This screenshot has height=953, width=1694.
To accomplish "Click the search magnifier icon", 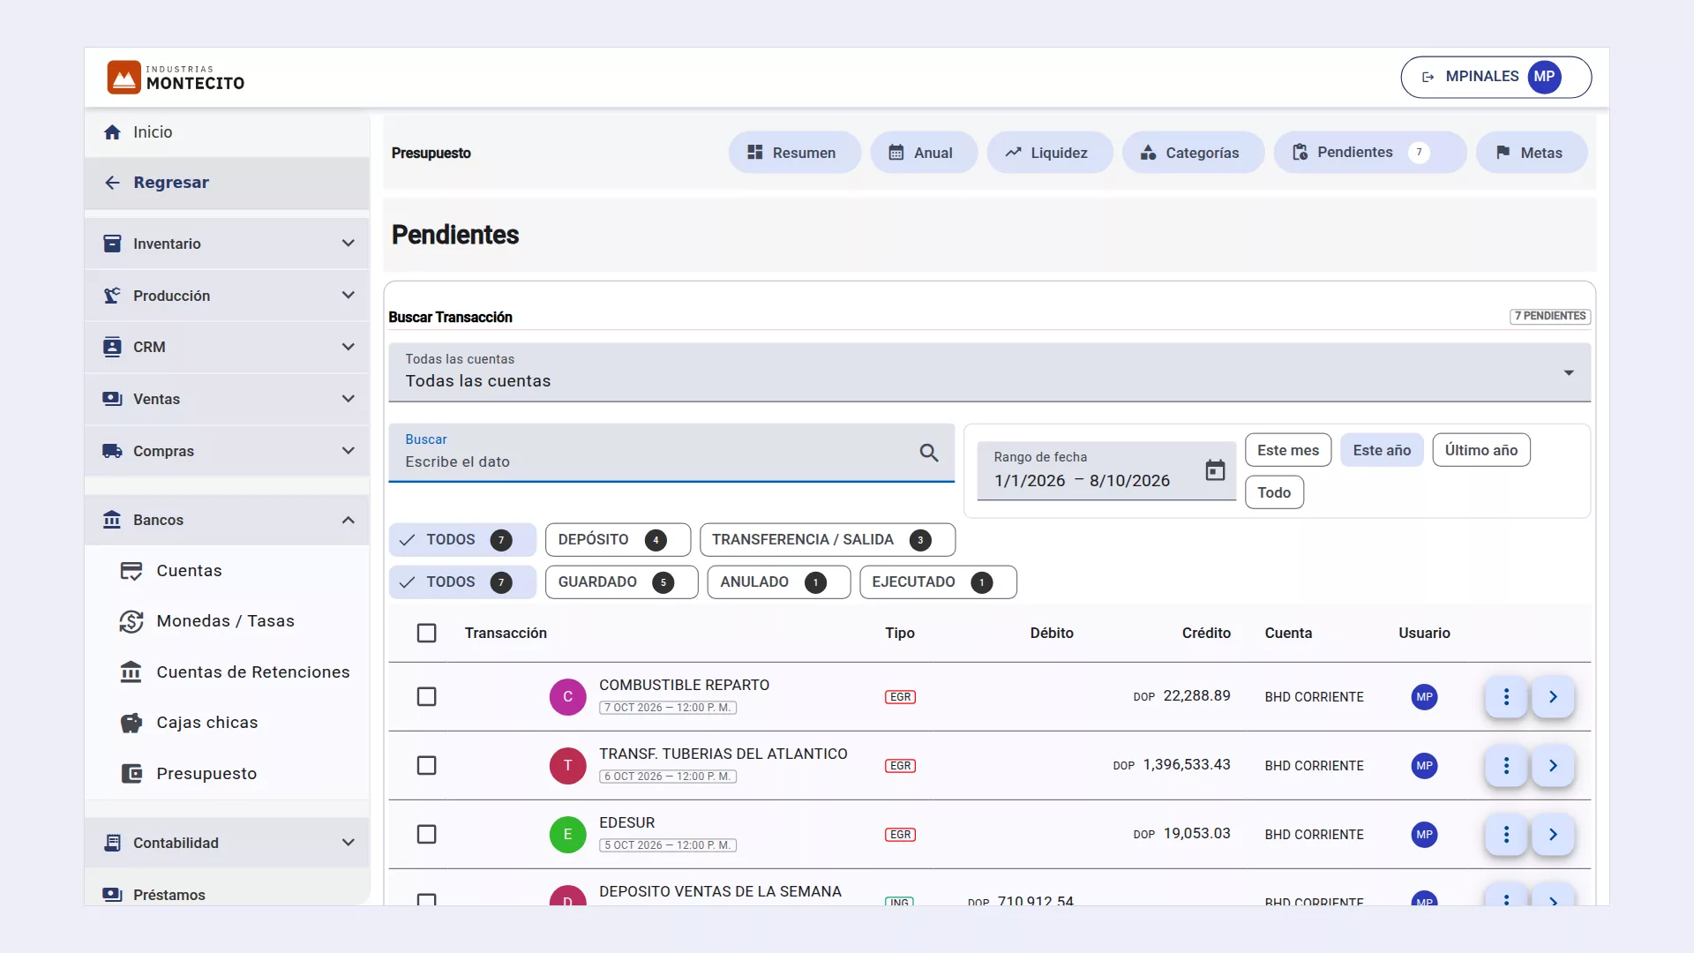I will [x=928, y=453].
